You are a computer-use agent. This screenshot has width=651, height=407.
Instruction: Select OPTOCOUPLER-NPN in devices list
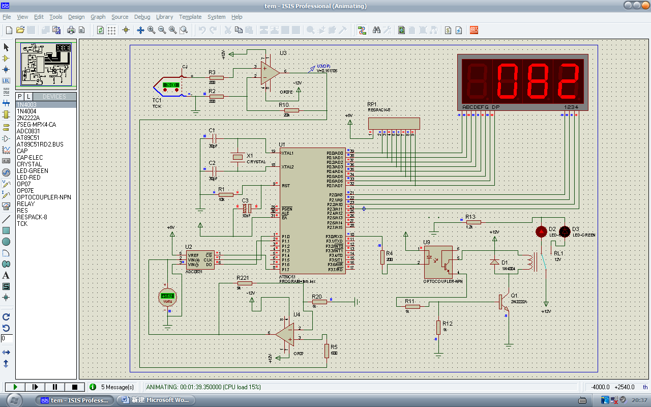click(46, 197)
